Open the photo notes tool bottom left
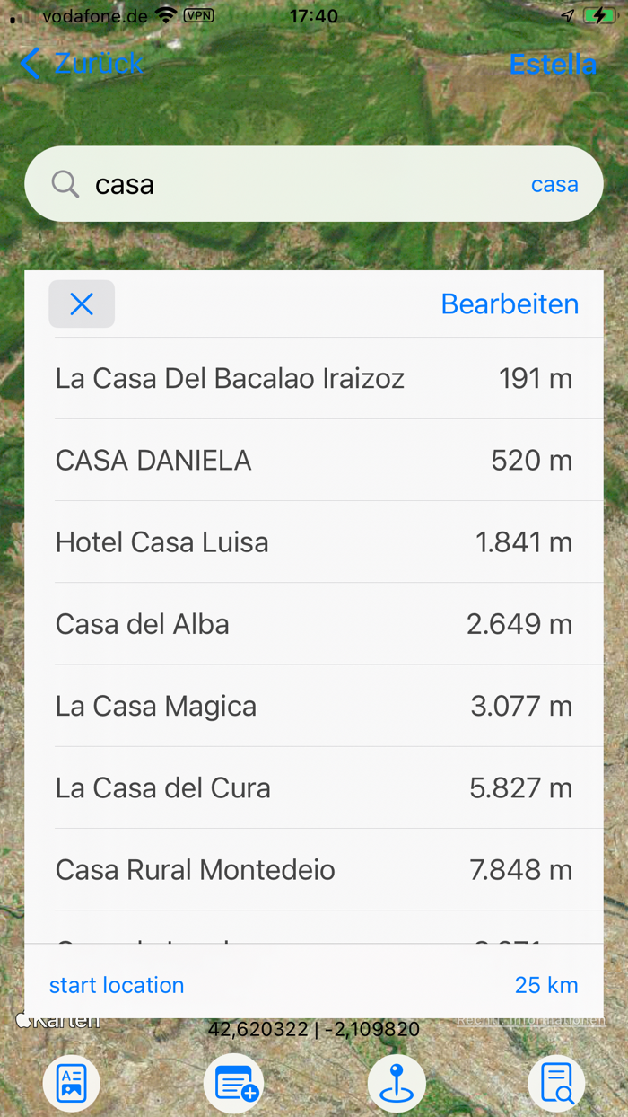 coord(71,1083)
